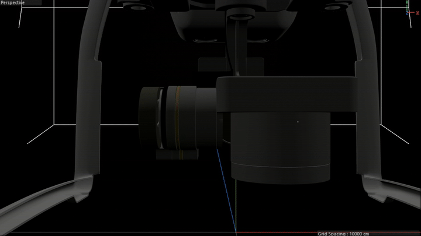Click the Perspective viewport label

point(13,3)
